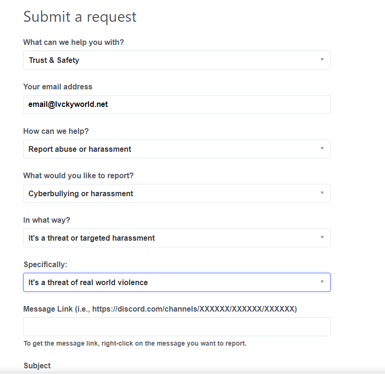
Task: Click the Subject field label
Action: coord(37,365)
